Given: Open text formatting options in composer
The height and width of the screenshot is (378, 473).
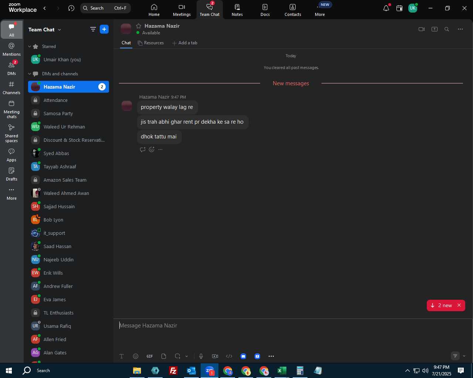Looking at the screenshot, I should pyautogui.click(x=122, y=356).
